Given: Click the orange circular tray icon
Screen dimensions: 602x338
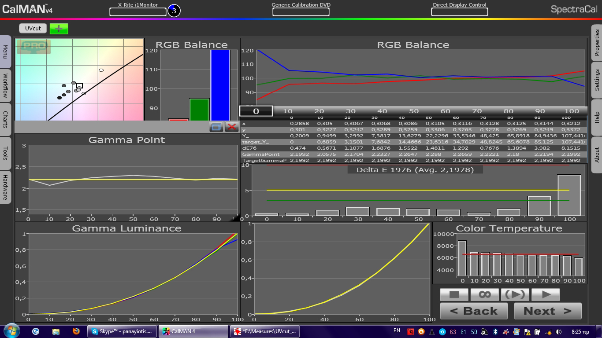Looking at the screenshot, I should coord(421,331).
